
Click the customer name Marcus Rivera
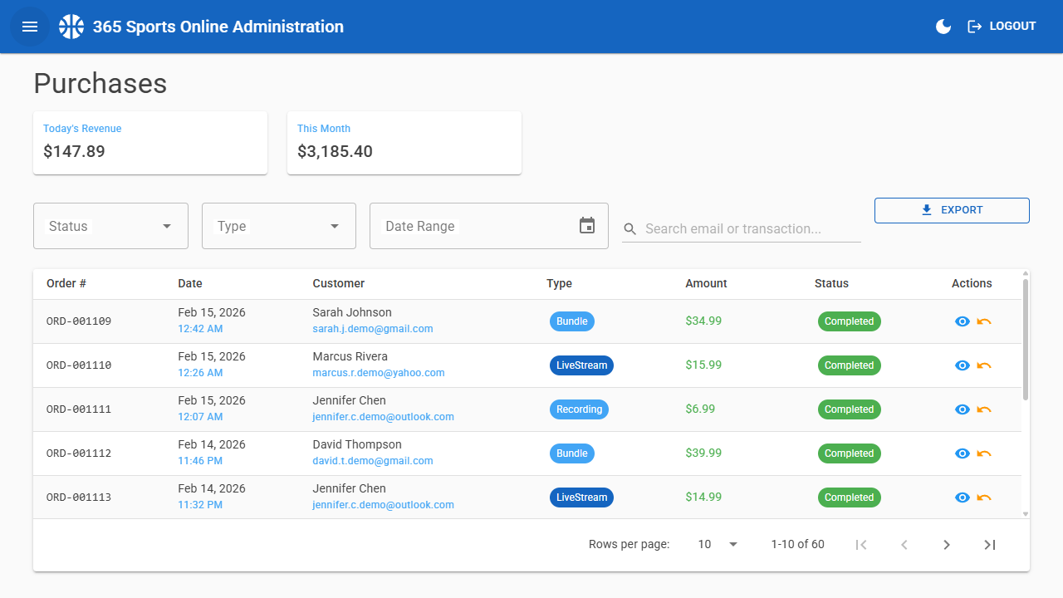pos(350,356)
